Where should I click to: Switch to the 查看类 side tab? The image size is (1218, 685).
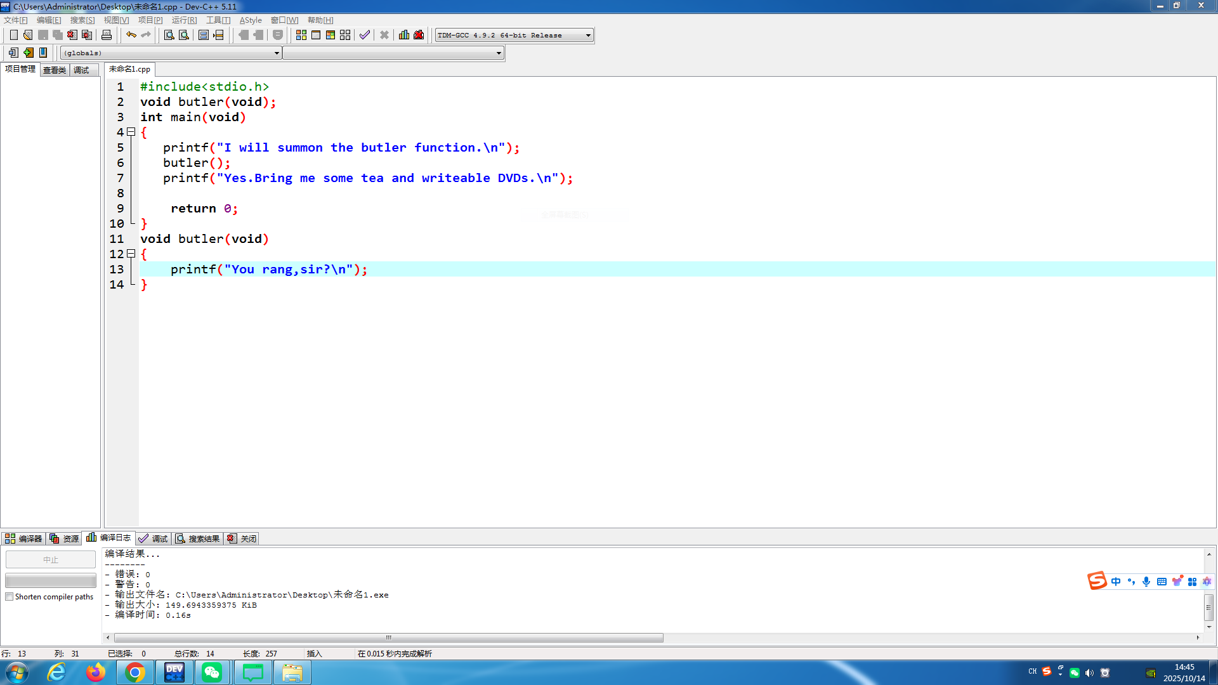[55, 70]
